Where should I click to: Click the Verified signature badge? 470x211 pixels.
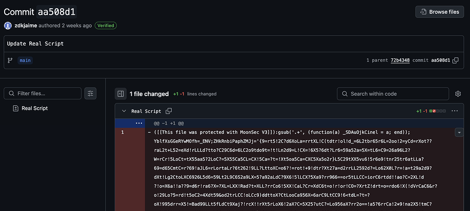(x=106, y=25)
